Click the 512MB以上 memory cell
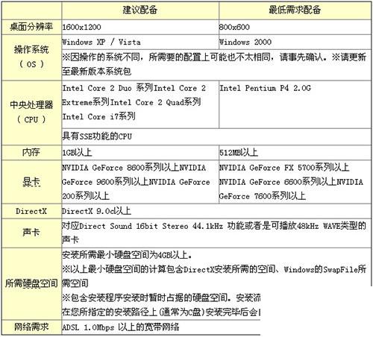Image resolution: width=373 pixels, height=337 pixels. 295,152
